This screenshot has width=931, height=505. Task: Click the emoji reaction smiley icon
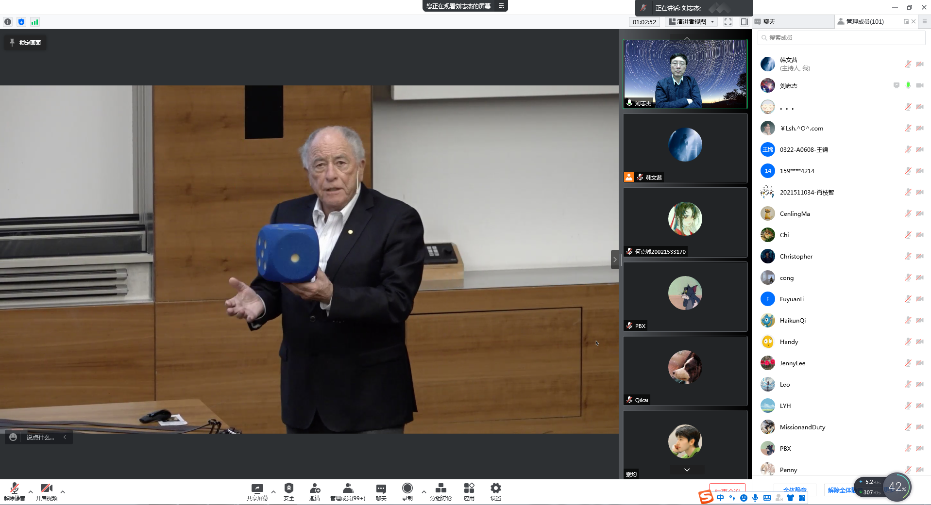(x=13, y=437)
